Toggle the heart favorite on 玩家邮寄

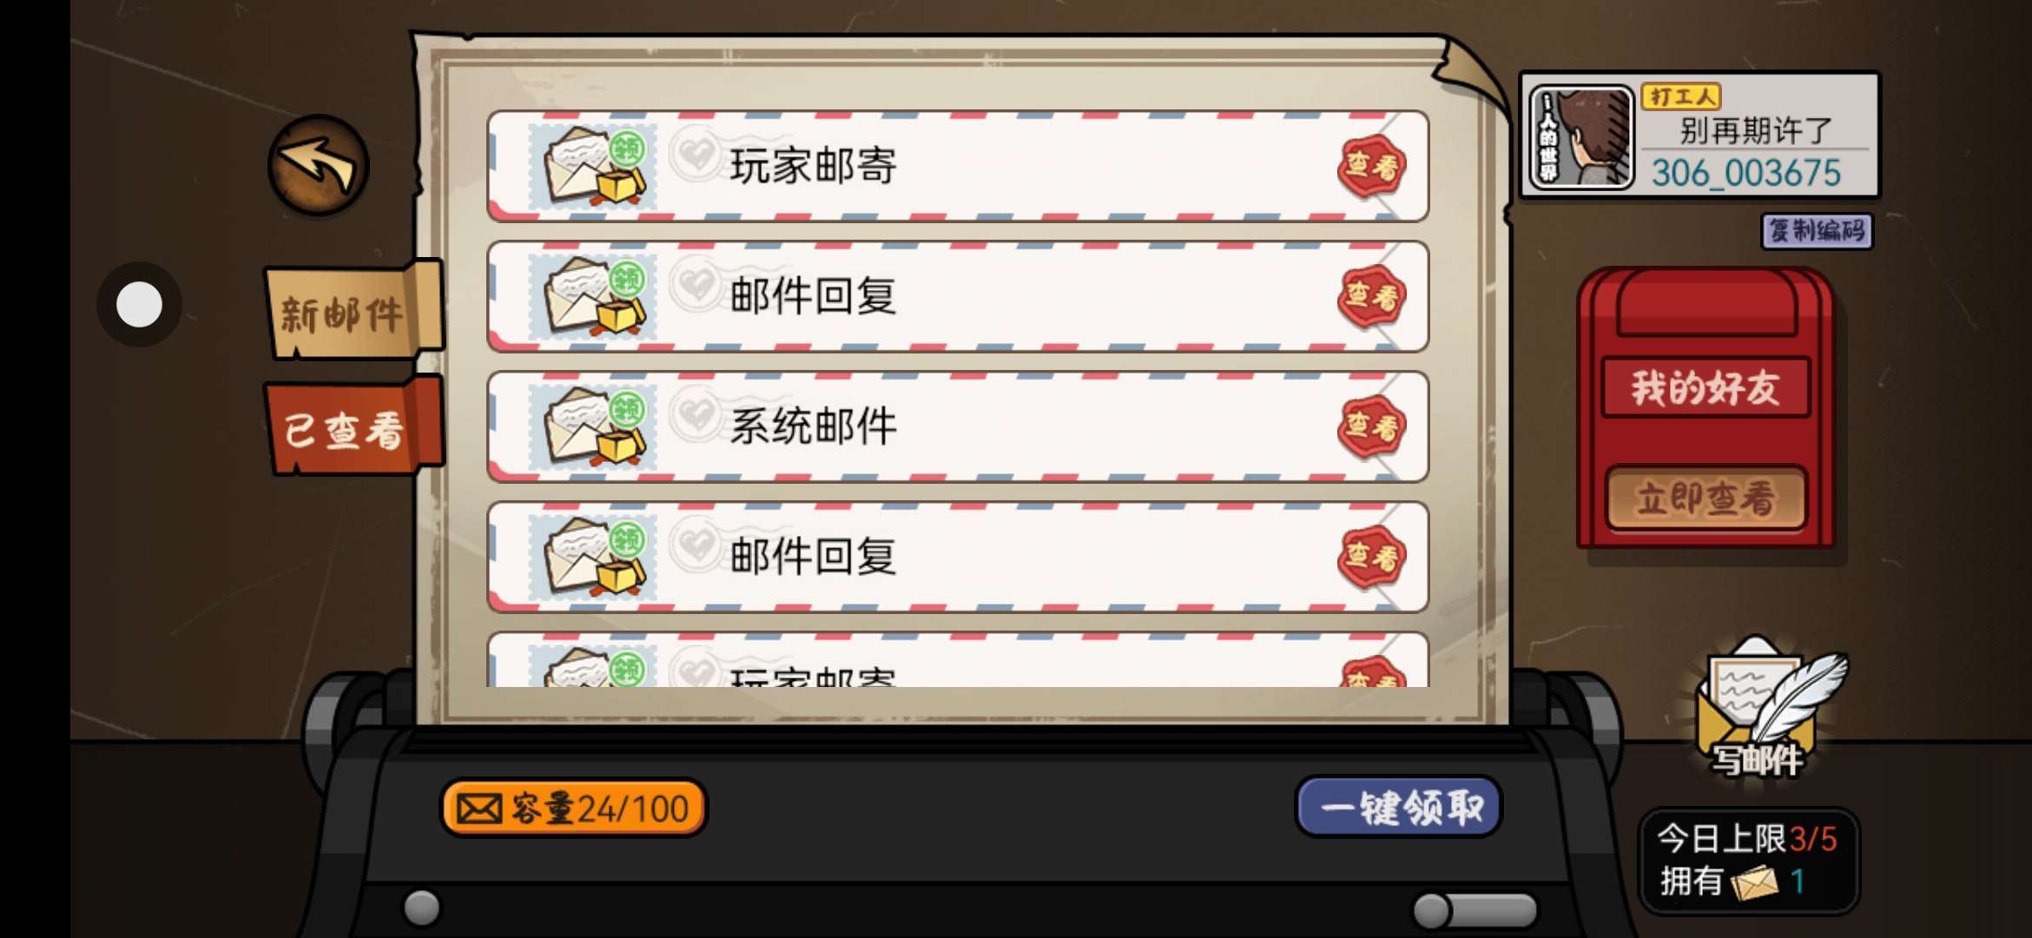click(696, 155)
